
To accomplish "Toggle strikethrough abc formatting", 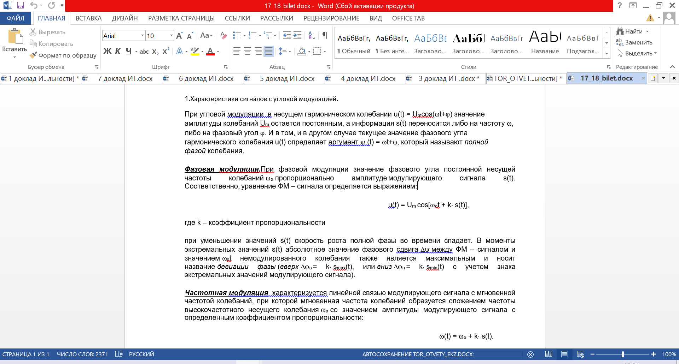I will click(x=144, y=52).
